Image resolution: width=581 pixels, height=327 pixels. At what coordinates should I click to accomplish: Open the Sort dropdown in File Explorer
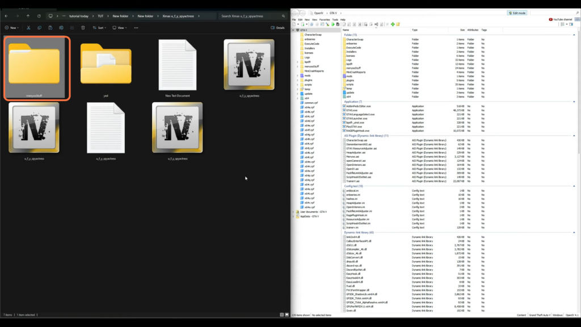pyautogui.click(x=99, y=28)
